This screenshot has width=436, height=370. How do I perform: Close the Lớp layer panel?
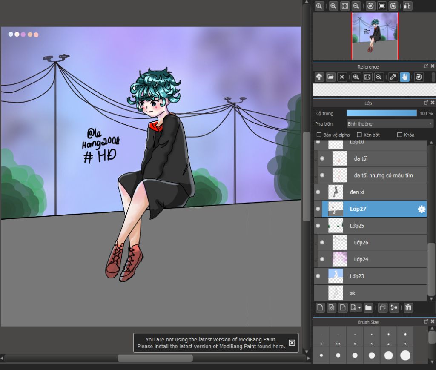click(x=433, y=103)
